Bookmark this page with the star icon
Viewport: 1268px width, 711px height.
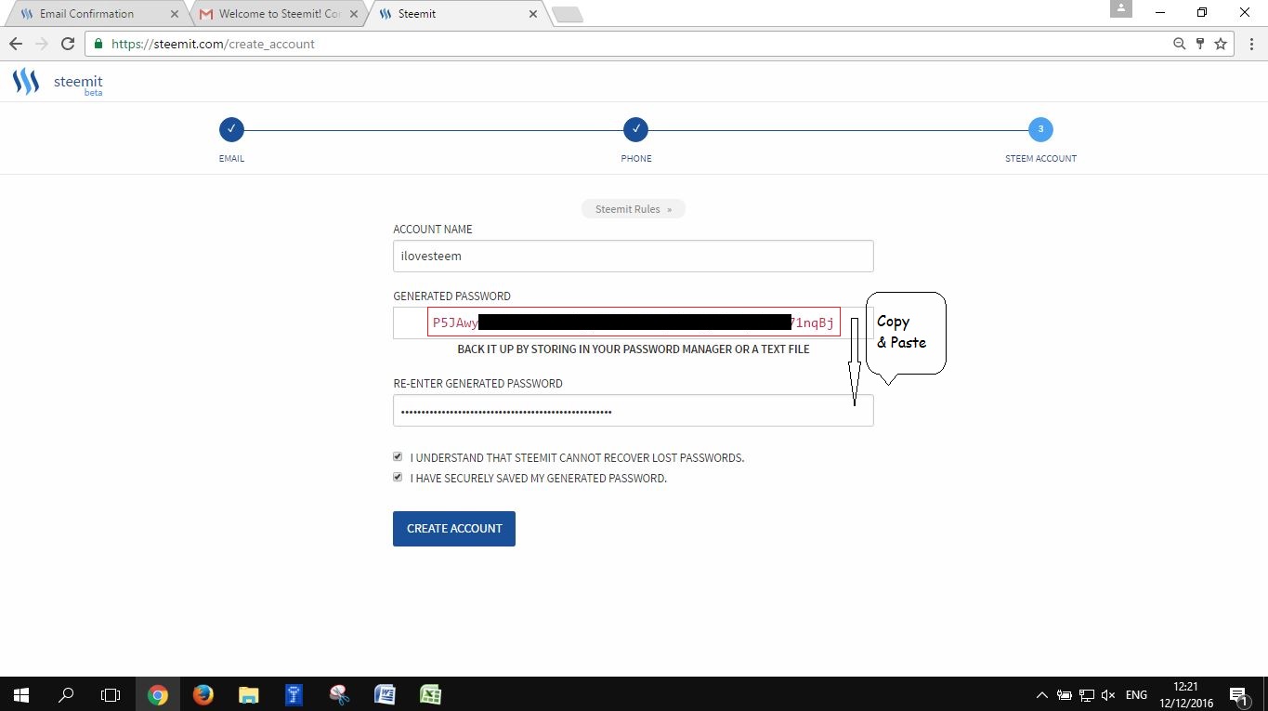(1221, 44)
